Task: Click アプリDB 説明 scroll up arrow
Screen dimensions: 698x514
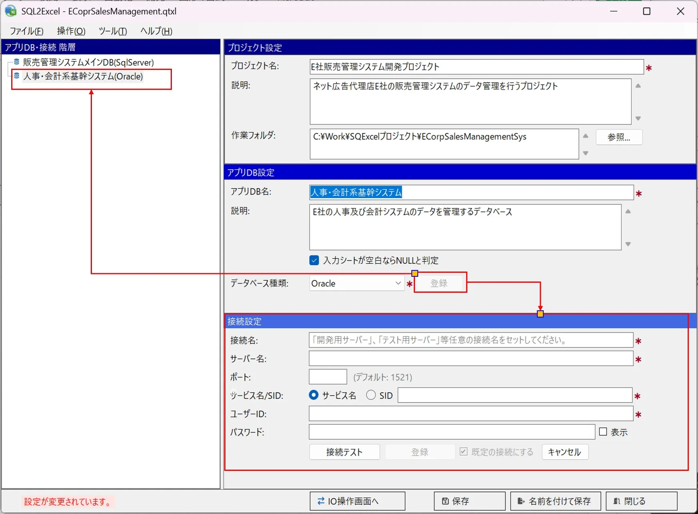Action: [x=628, y=211]
